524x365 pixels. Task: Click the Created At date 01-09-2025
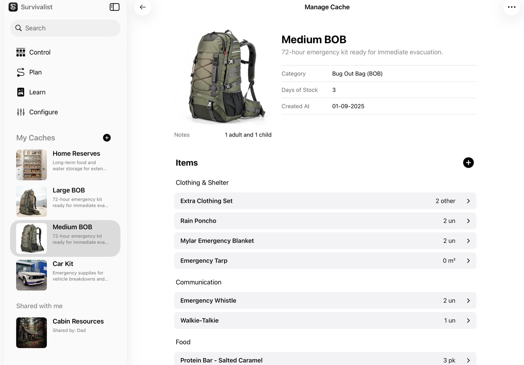point(348,106)
